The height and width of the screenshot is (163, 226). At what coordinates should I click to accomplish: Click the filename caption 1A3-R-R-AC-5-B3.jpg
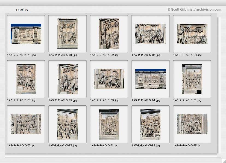tap(146, 55)
